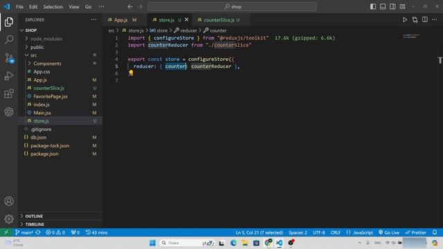
Task: Open the File menu
Action: (x=19, y=6)
